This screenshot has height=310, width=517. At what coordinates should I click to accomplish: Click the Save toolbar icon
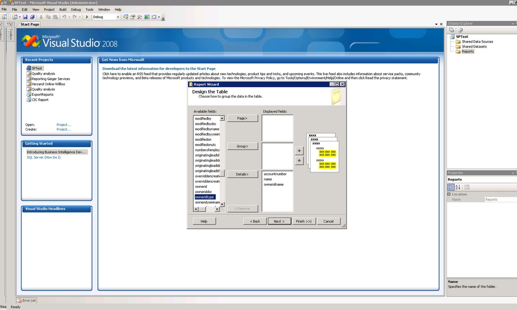(x=25, y=17)
